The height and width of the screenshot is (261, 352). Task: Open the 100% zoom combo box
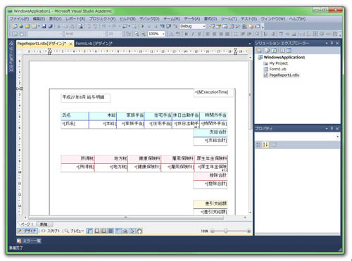156,34
